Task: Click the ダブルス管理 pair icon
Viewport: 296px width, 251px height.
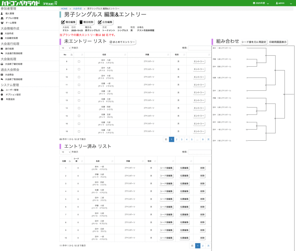Action: (x=2, y=18)
